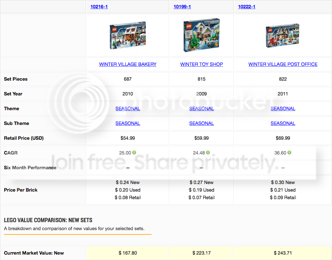Open set number link 10216-1
This screenshot has height=260, width=332.
coord(99,6)
